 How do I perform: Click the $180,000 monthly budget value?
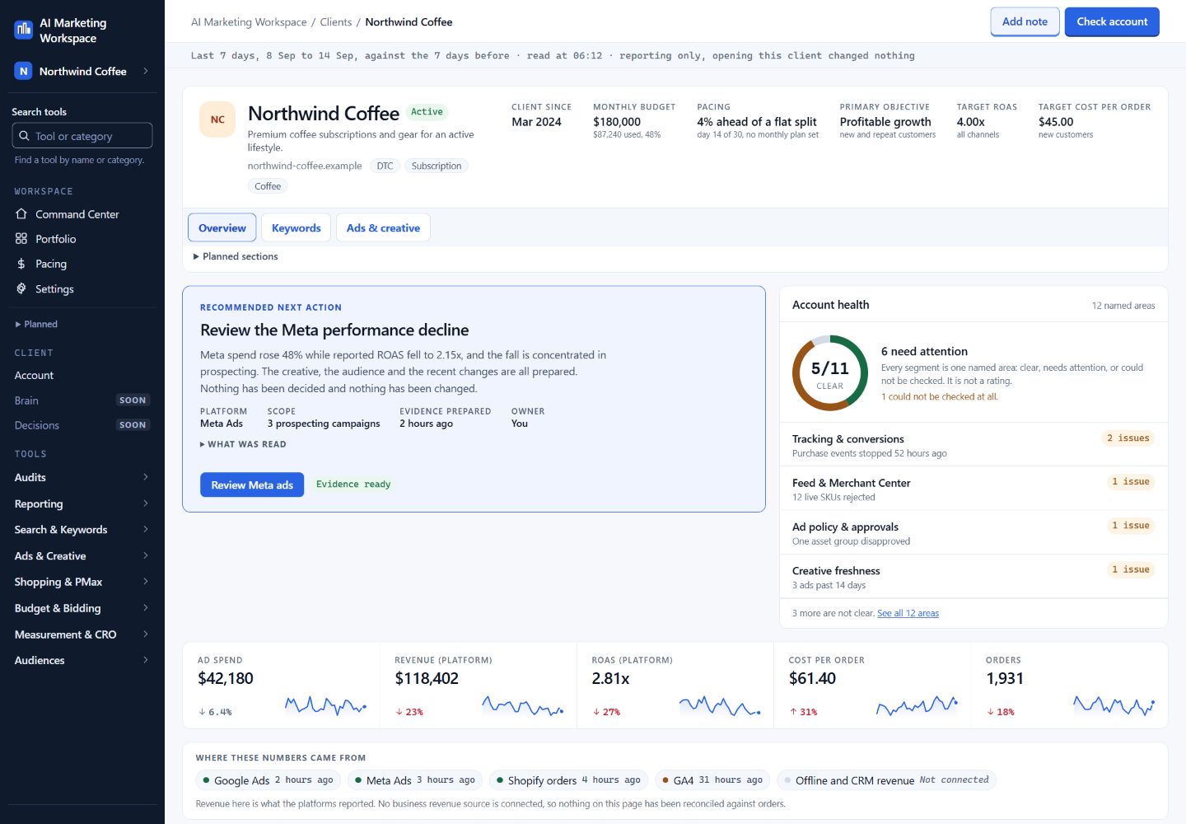click(617, 121)
